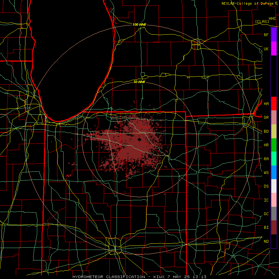The width and height of the screenshot is (279, 279).
Task: Click the IC legend label
Action: pos(266,200)
